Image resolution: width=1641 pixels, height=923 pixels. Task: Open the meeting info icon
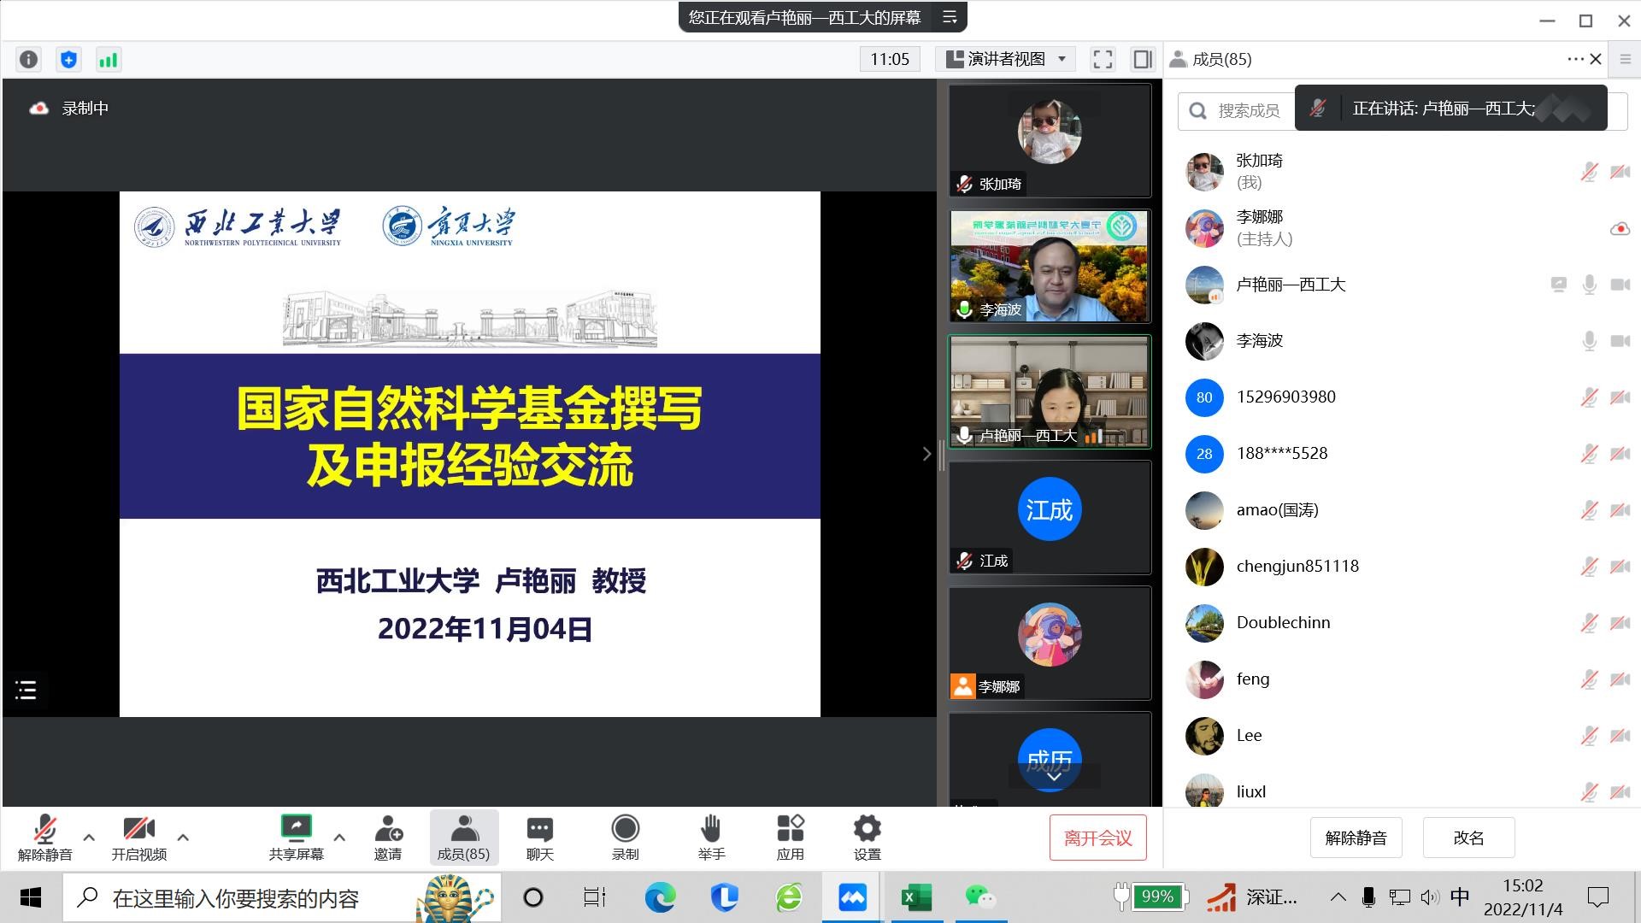pyautogui.click(x=28, y=59)
